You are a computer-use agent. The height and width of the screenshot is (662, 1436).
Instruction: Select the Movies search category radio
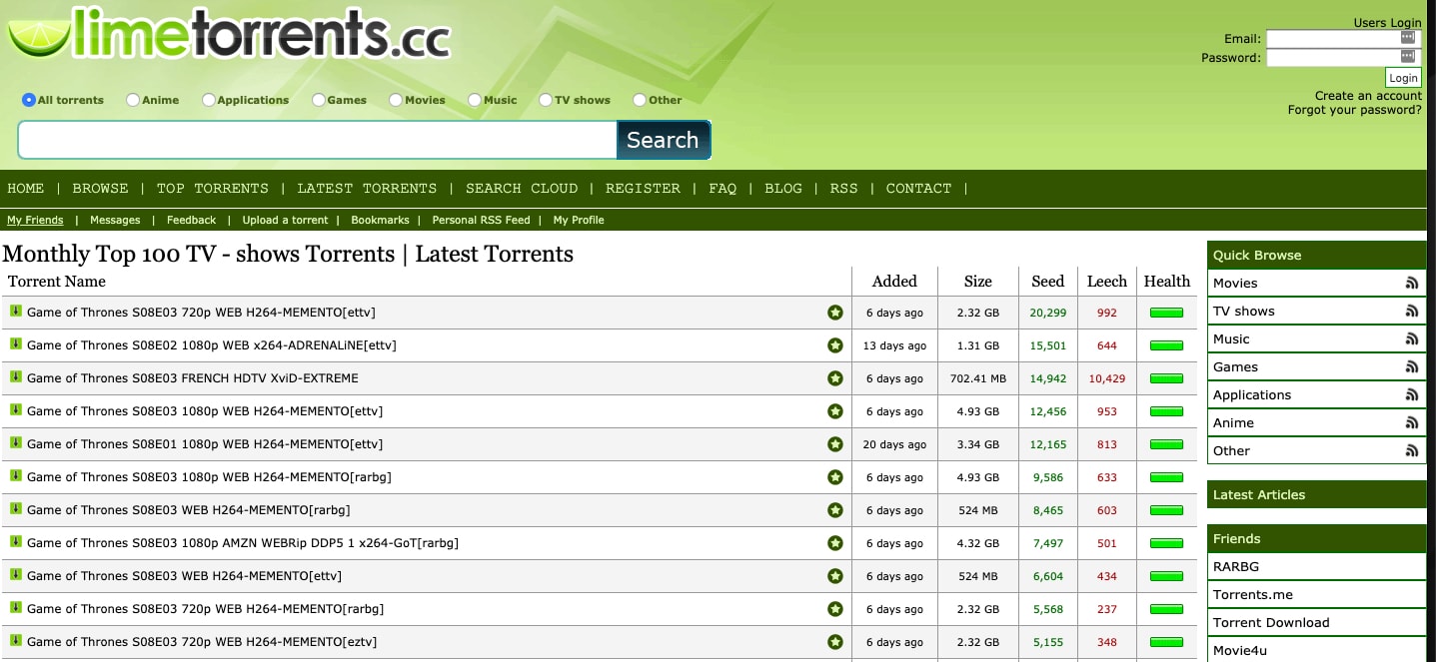[x=396, y=100]
